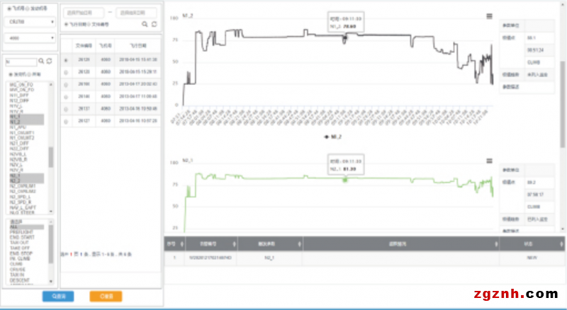Screen dimensions: 567x310
Task: Click the start date input field
Action: click(82, 13)
